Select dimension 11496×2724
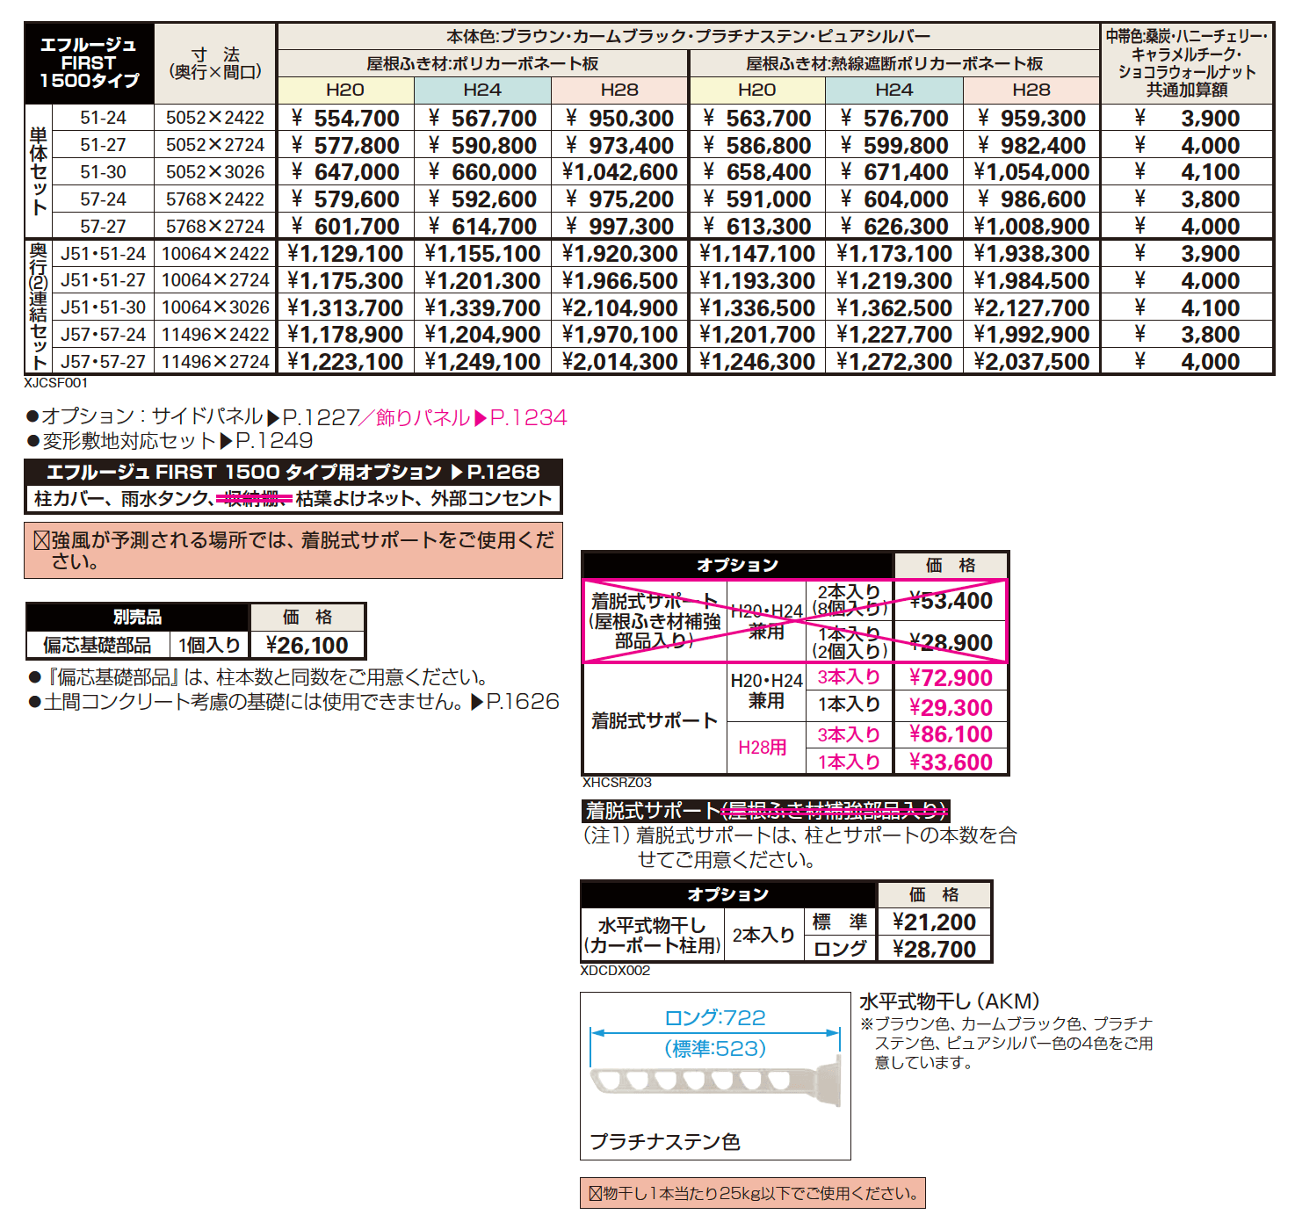The width and height of the screenshot is (1295, 1229). click(215, 362)
